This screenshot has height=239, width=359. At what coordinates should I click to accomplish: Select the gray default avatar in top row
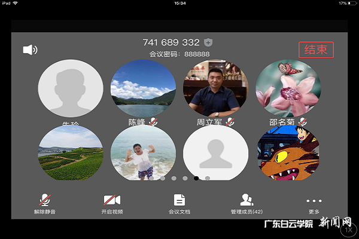71,90
